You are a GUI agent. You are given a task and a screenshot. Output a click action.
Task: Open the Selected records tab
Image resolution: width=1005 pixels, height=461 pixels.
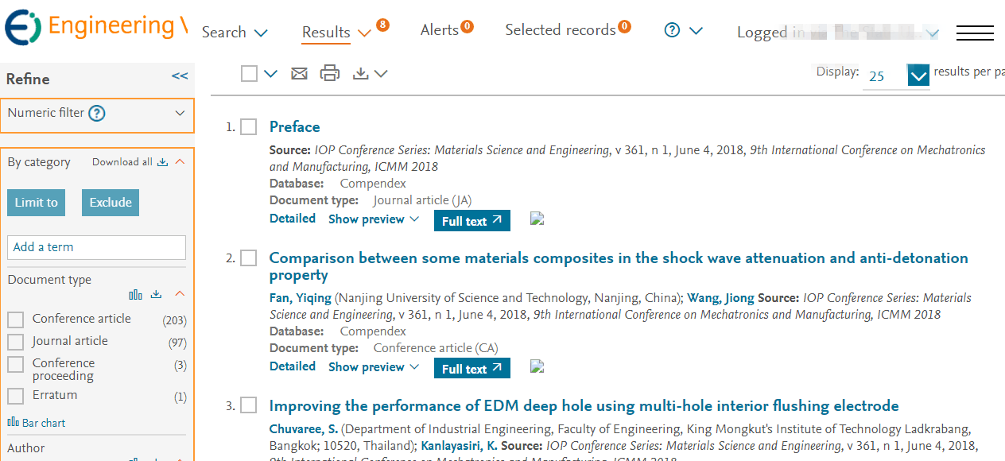coord(568,29)
